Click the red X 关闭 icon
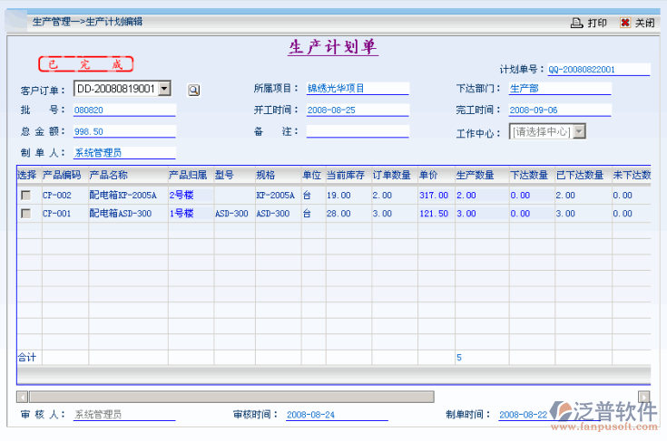 pos(625,23)
